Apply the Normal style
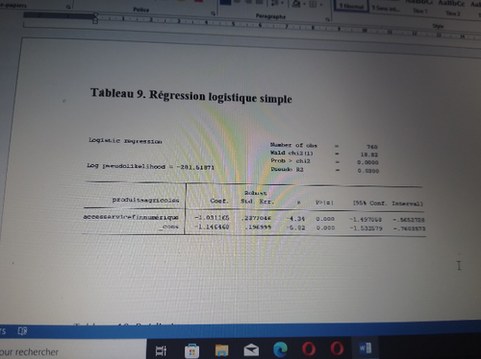481x359 pixels. [351, 7]
